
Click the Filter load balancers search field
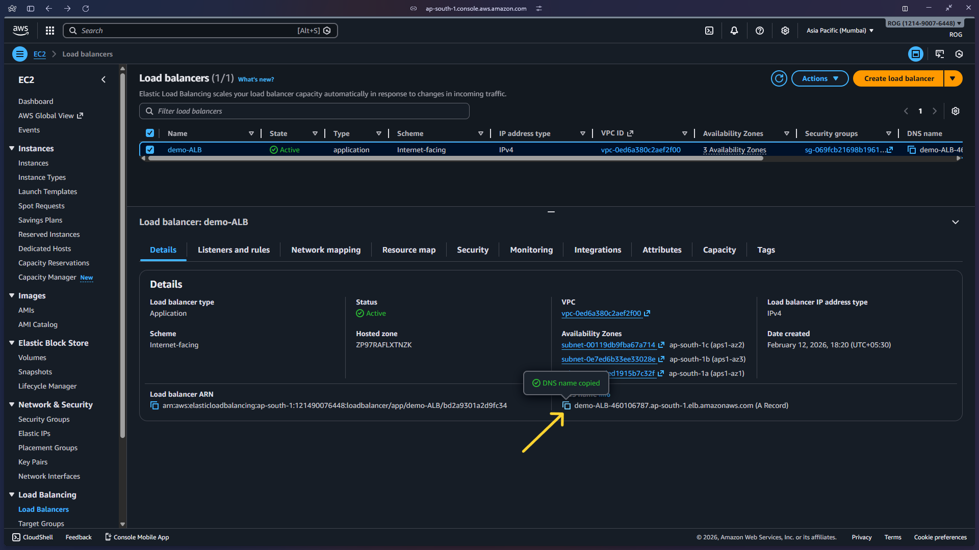tap(304, 111)
